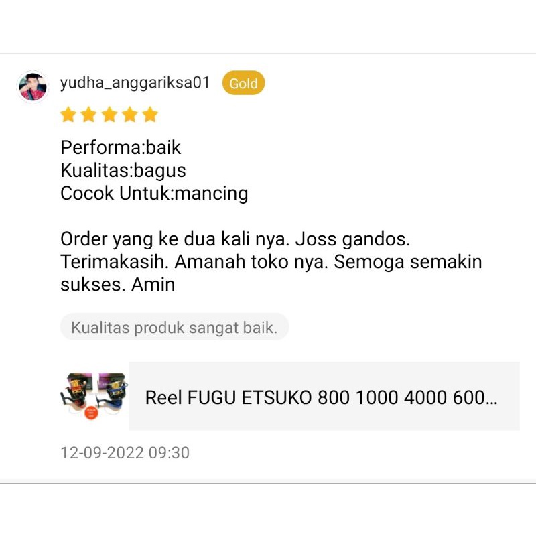Viewport: 536px width, 536px height.
Task: Tap the username yudha_anggariksa01
Action: point(135,83)
